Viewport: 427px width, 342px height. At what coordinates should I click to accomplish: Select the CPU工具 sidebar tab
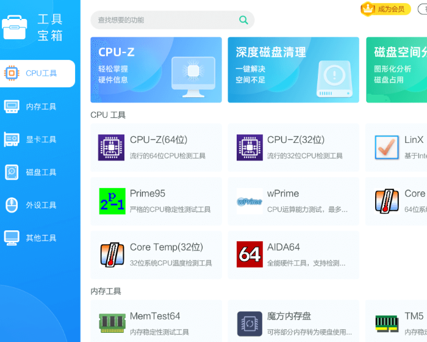[x=38, y=73]
